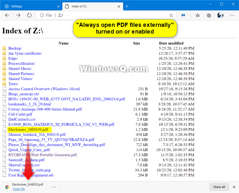This screenshot has height=193, width=239.
Task: Open Twitter_backup_code.png link
Action: pyautogui.click(x=29, y=170)
